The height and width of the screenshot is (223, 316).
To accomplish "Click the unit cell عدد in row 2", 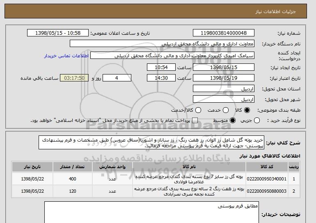I will (x=112, y=191).
